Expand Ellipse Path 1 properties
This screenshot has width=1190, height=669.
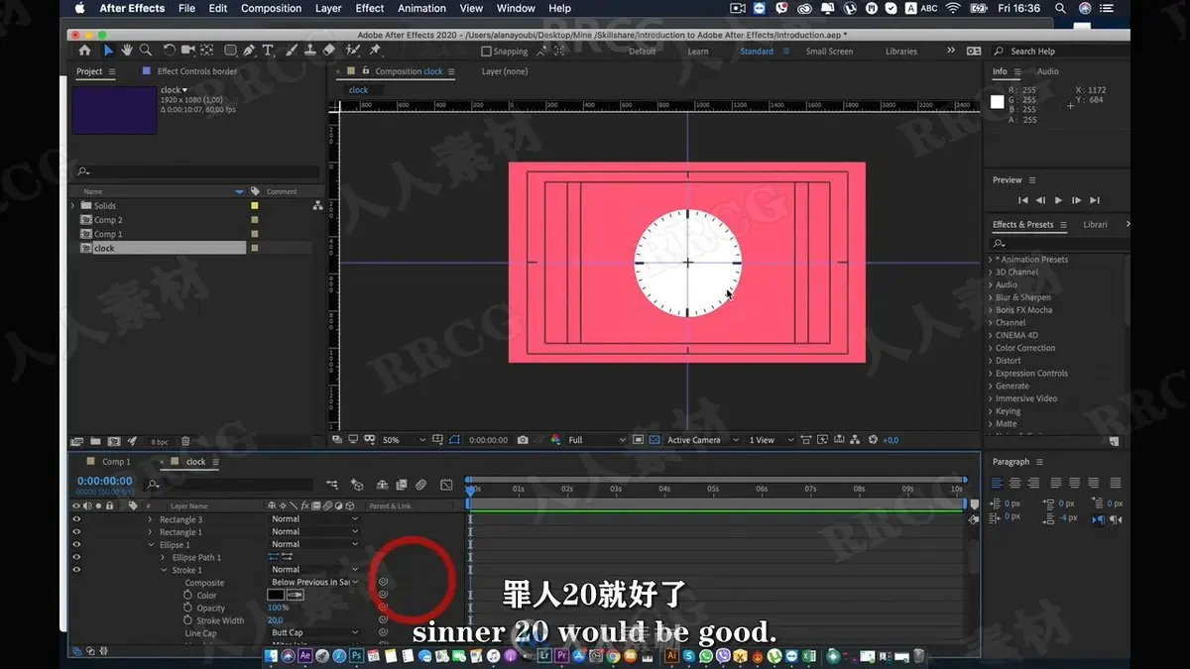[x=163, y=557]
